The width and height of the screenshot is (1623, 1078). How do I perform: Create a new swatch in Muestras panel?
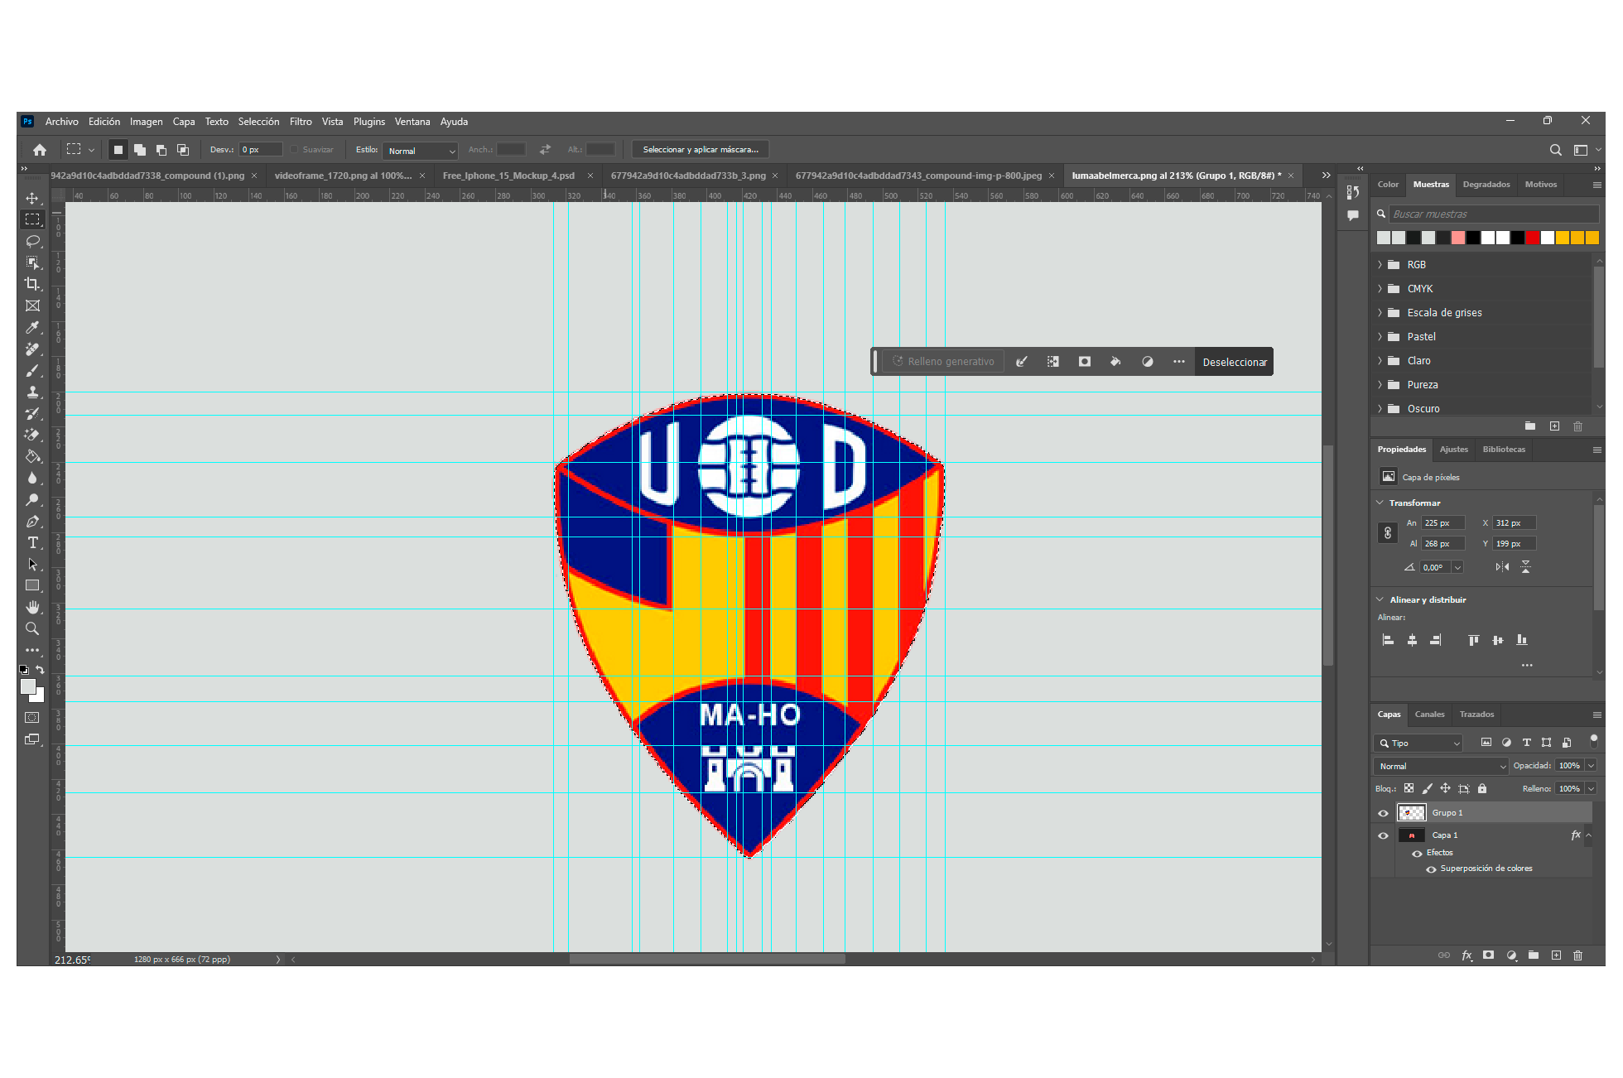tap(1554, 426)
